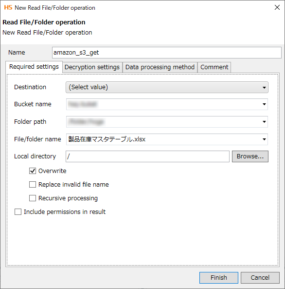Select the Comment tab
Screen dimensions: 285x289
click(214, 67)
